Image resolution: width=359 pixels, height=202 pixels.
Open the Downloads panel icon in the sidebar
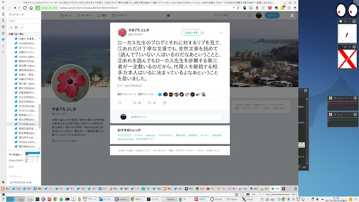3,21
